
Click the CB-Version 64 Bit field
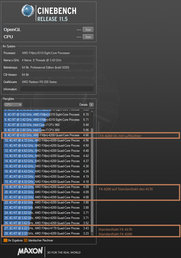point(57,75)
